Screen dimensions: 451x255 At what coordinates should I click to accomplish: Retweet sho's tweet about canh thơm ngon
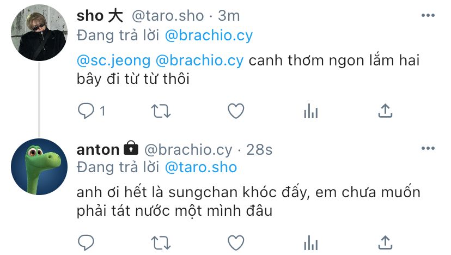click(161, 111)
